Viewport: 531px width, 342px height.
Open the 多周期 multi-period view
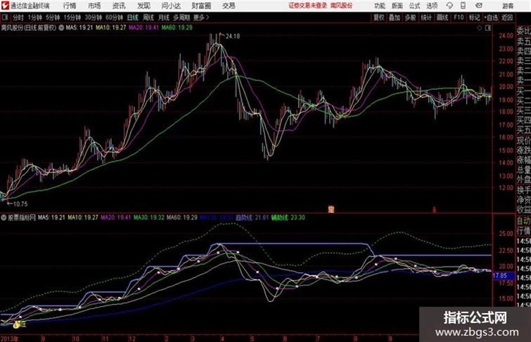click(x=181, y=17)
